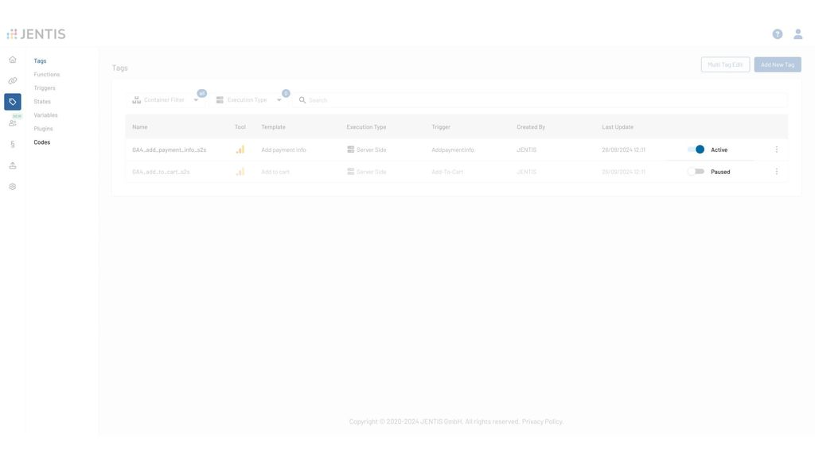Viewport: 815px width, 458px height.
Task: Click into the tag Search field
Action: (x=541, y=100)
